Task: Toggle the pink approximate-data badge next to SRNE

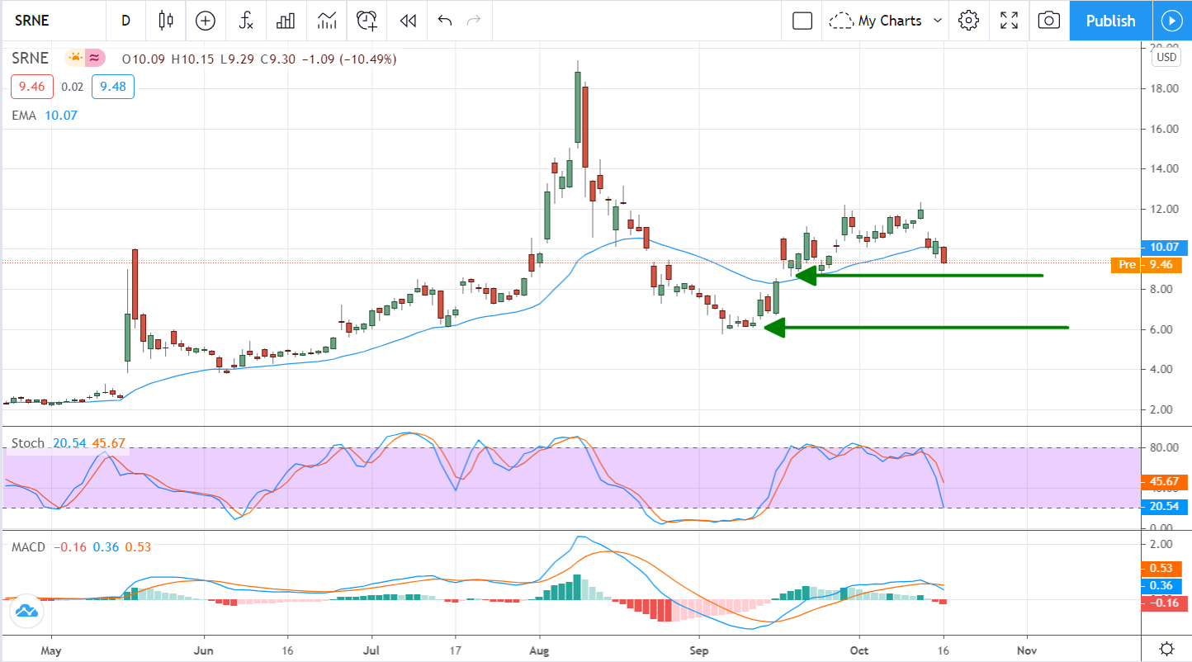Action: pos(96,59)
